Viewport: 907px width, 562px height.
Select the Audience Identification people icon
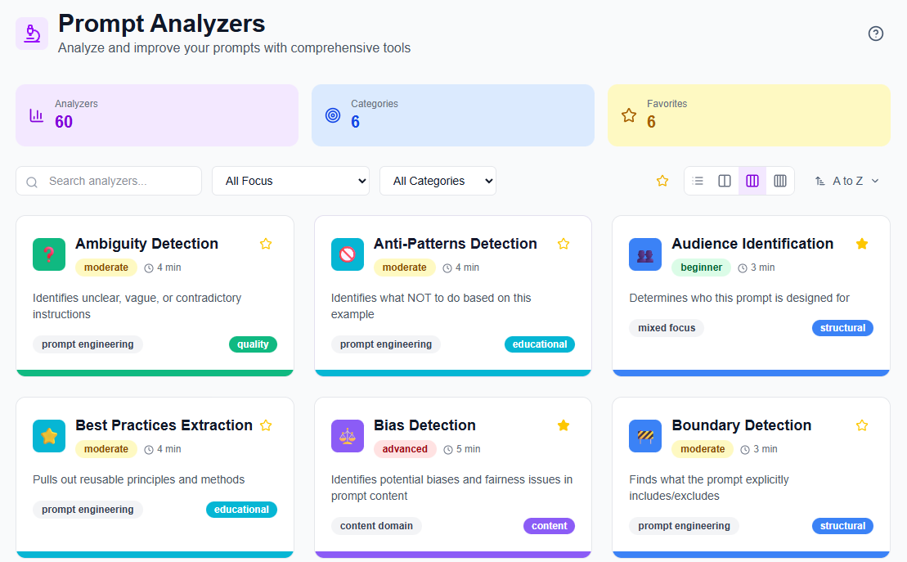pyautogui.click(x=645, y=254)
